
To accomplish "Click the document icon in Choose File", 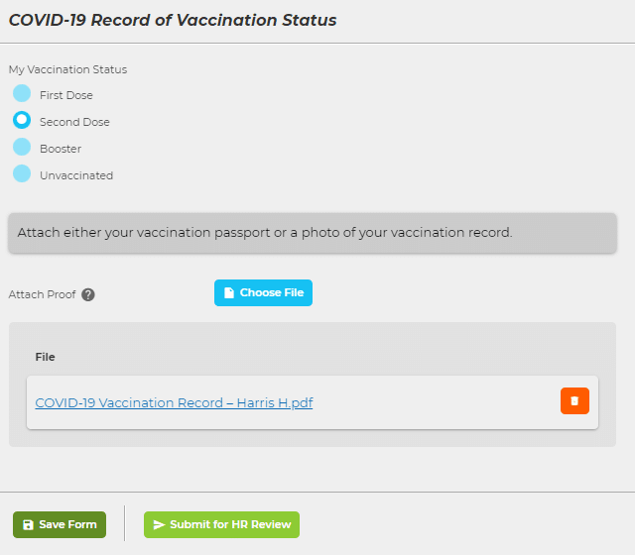I will coord(229,293).
